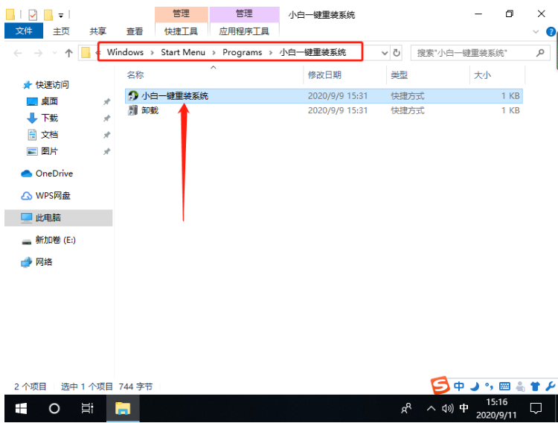Open the address bar history dropdown
The height and width of the screenshot is (423, 558).
[x=385, y=53]
